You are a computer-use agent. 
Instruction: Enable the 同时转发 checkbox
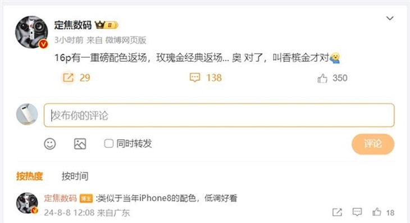point(108,143)
